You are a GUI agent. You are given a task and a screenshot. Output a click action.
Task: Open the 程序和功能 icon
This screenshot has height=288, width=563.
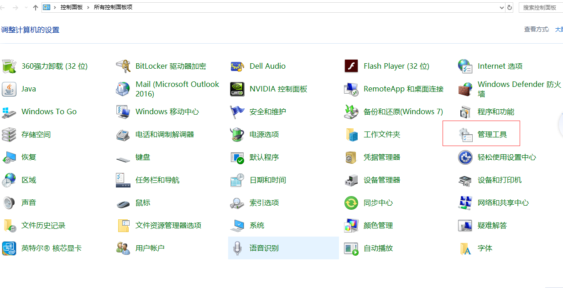[465, 111]
